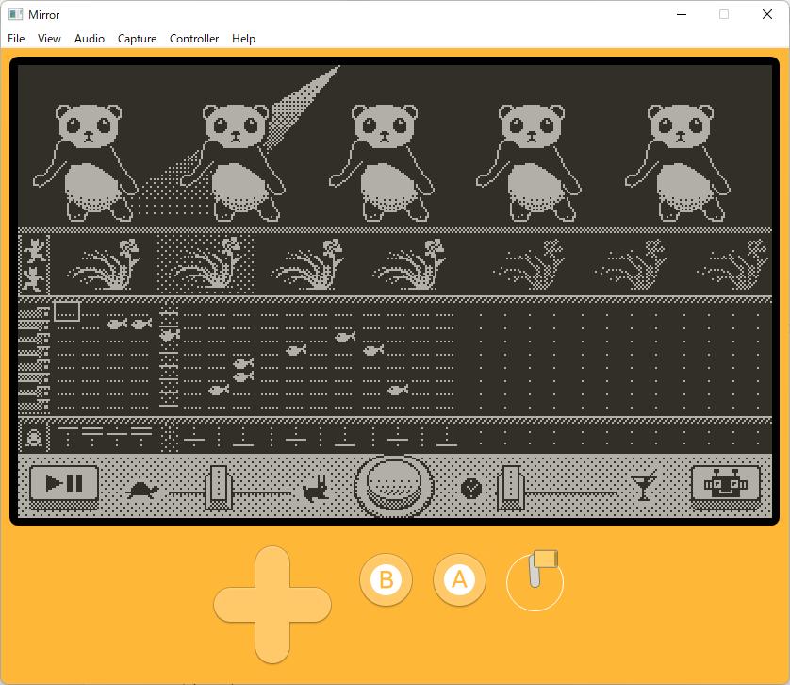Screen dimensions: 790x685
Task: Select the highlighted second dance pattern
Action: click(x=205, y=263)
